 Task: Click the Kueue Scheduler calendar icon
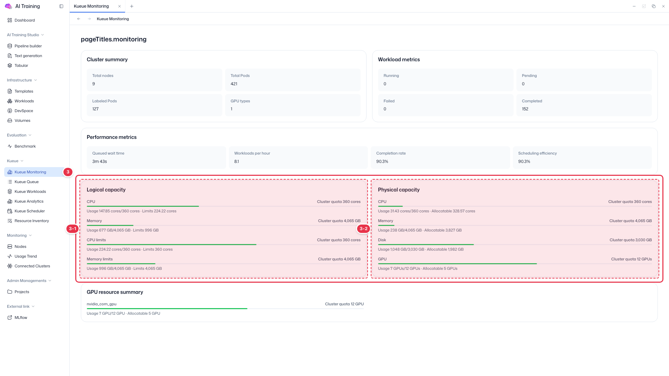pos(10,211)
